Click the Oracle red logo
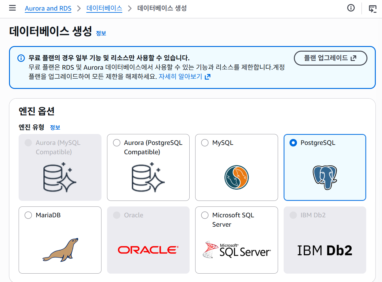 (x=148, y=250)
